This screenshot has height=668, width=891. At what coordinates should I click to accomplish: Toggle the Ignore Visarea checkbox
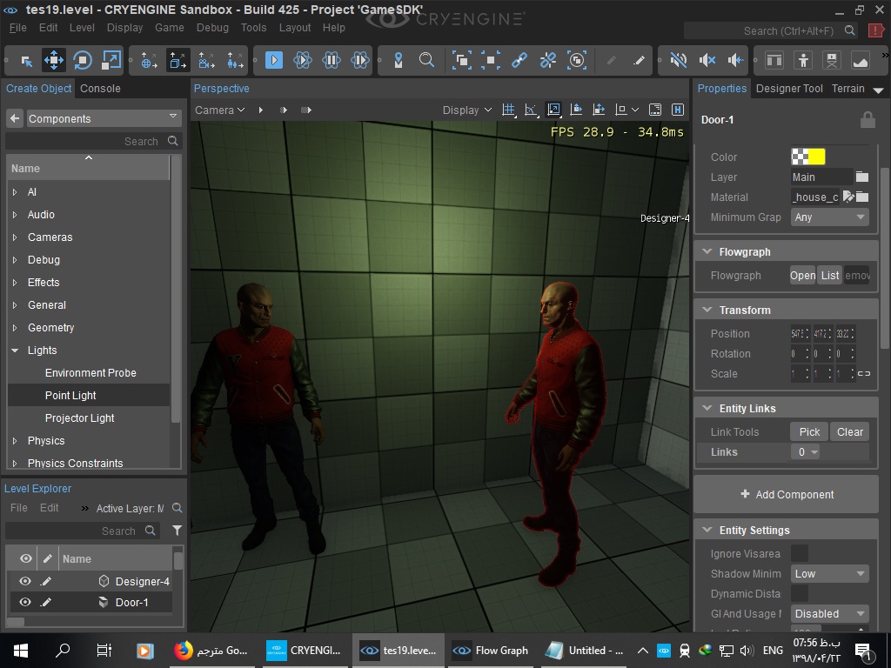pos(800,553)
